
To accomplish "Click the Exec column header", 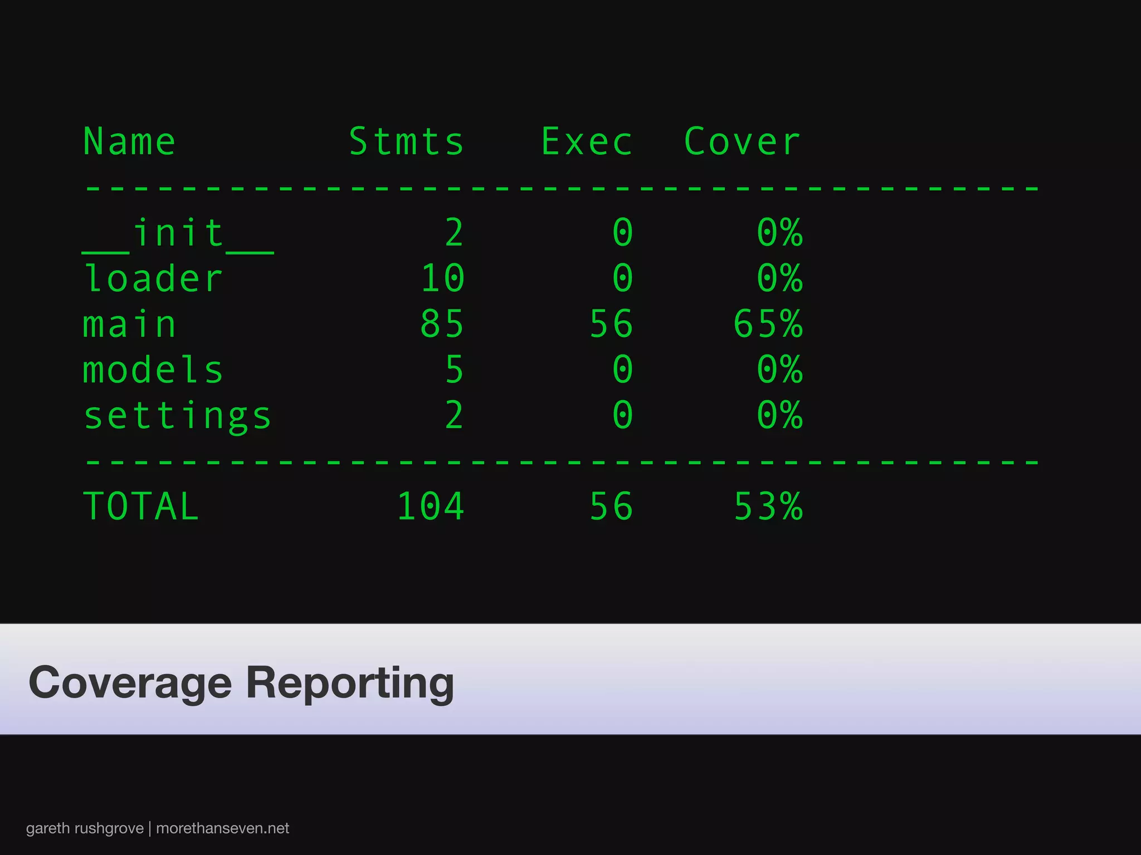I will click(x=587, y=141).
